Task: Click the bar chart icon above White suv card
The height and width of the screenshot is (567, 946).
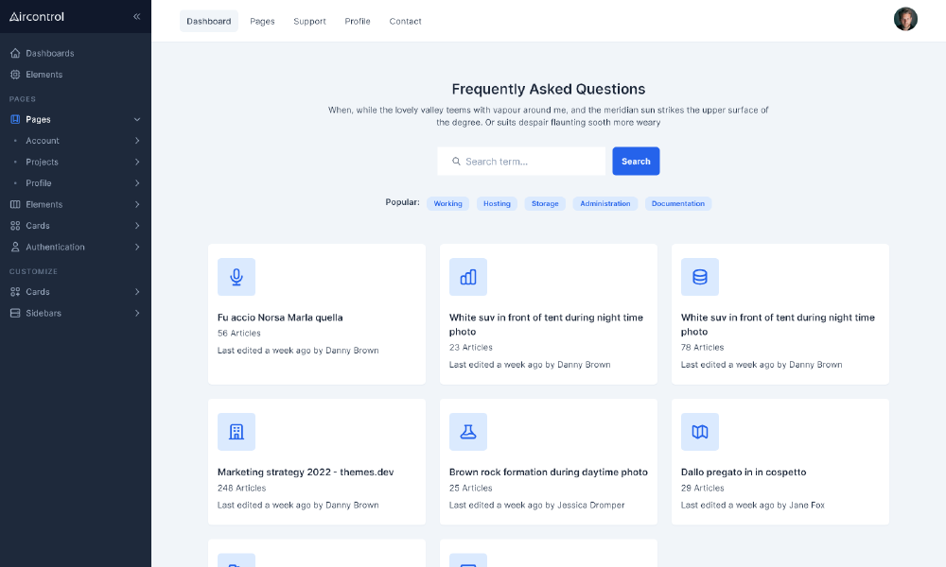Action: click(467, 277)
